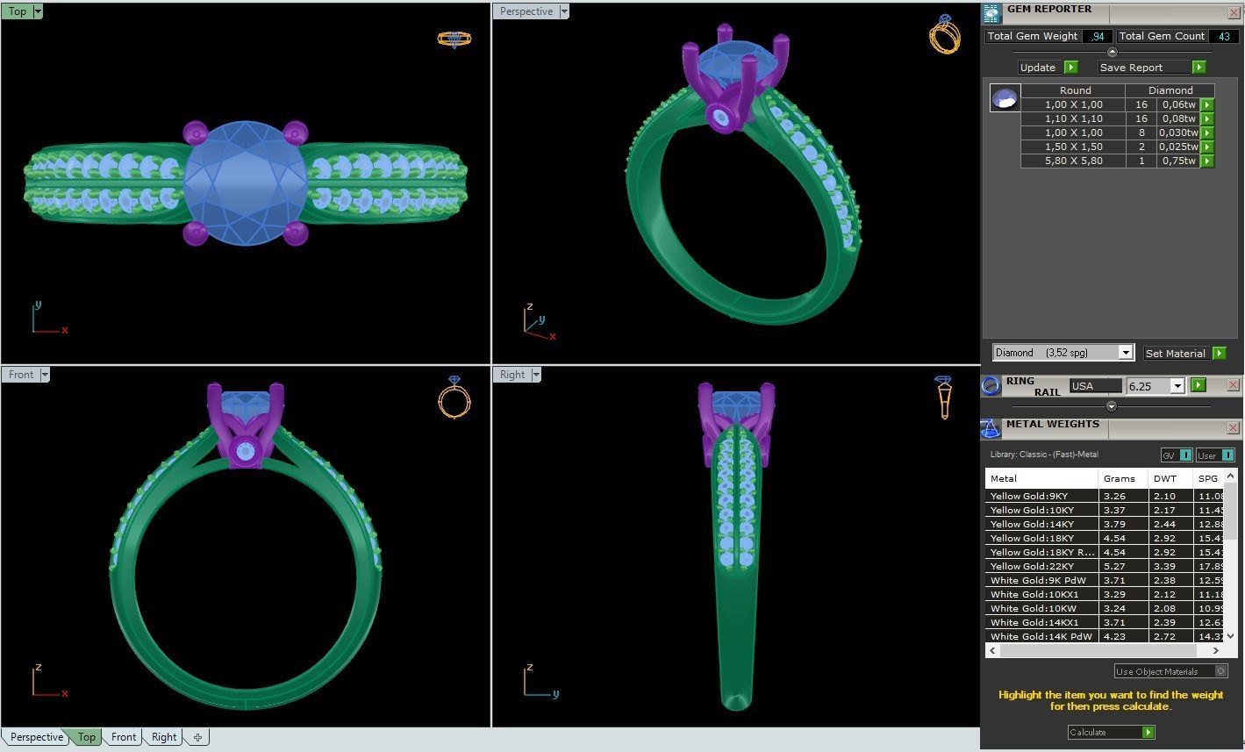
Task: Select the Yellow Gold:22KY row
Action: (1105, 566)
